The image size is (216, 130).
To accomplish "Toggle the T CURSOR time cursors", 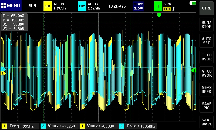I will pyautogui.click(x=207, y=57).
